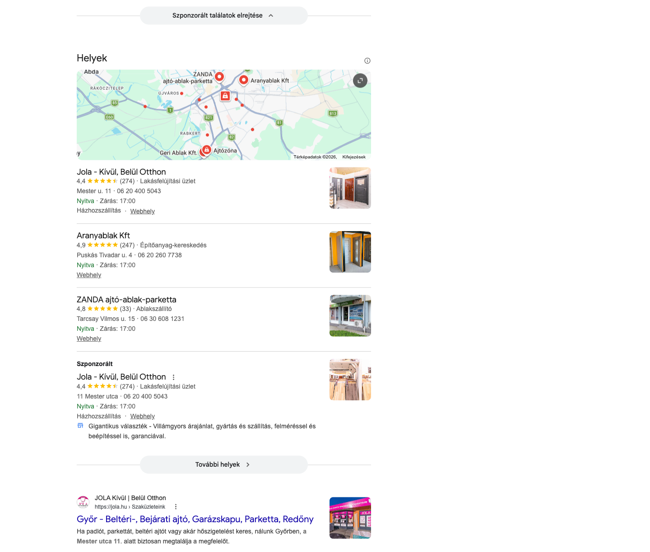Select the ZANDA map pin
The image size is (650, 552).
coord(219,77)
